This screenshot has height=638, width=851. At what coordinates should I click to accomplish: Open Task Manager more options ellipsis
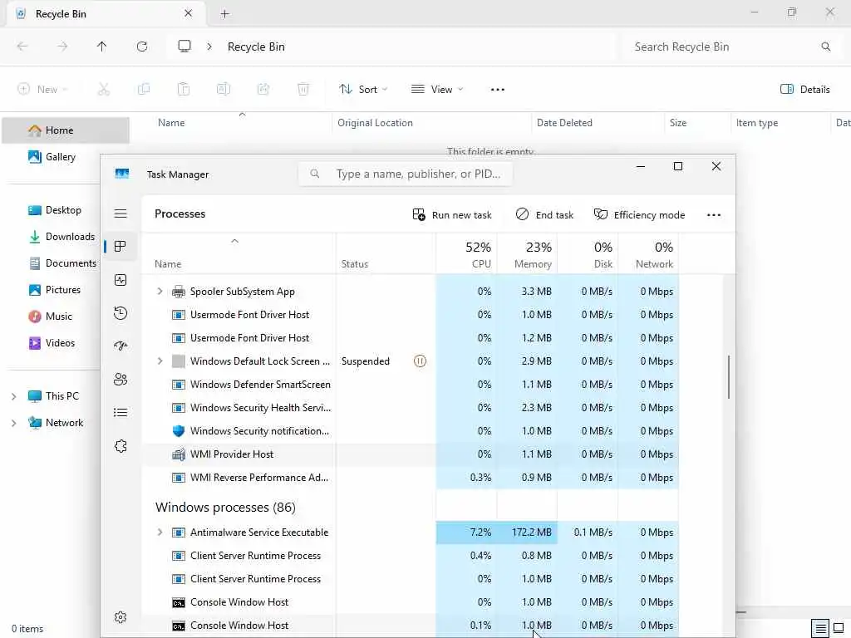point(714,215)
